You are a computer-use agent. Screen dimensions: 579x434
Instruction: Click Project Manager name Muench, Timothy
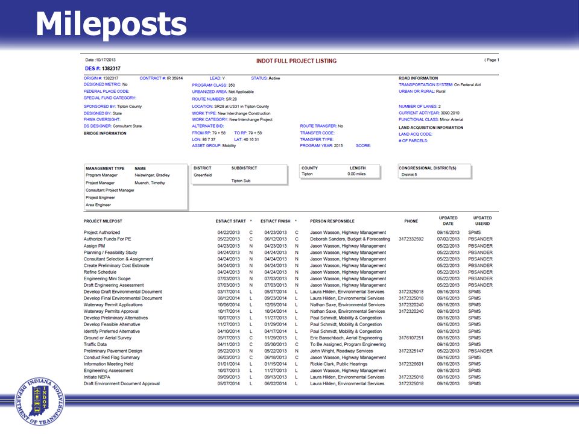pos(150,183)
